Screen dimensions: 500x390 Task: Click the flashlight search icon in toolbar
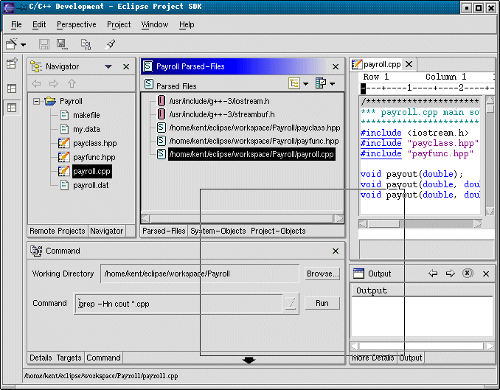click(111, 45)
